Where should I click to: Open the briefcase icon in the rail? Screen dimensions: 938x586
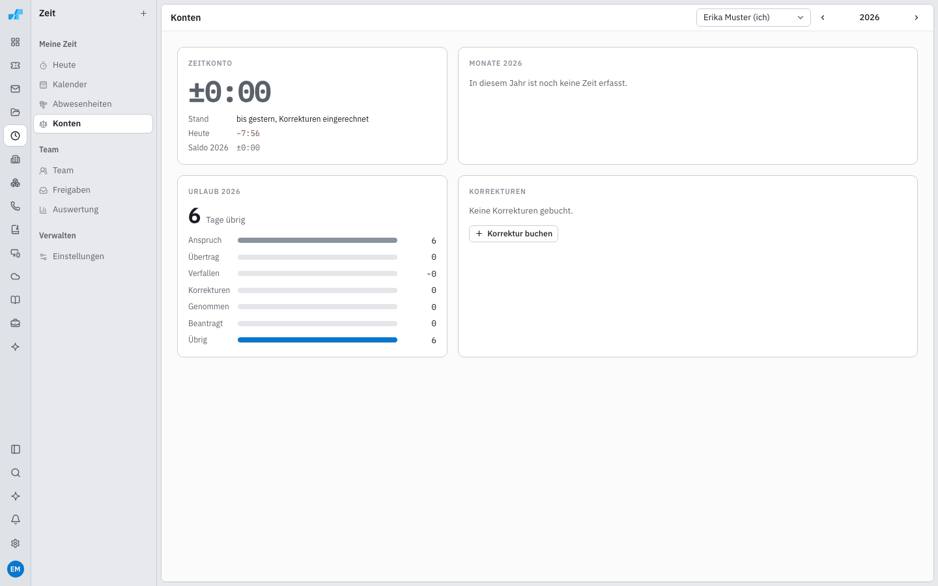16,324
